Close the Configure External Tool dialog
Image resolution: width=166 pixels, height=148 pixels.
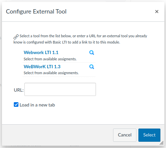(x=157, y=12)
